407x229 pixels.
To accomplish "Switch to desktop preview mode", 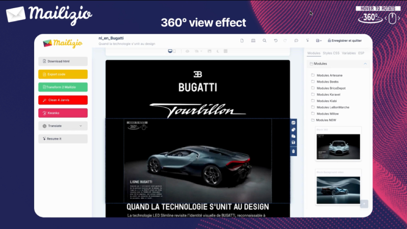I will point(170,51).
